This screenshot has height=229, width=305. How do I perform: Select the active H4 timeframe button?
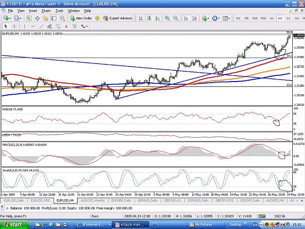tap(280, 18)
